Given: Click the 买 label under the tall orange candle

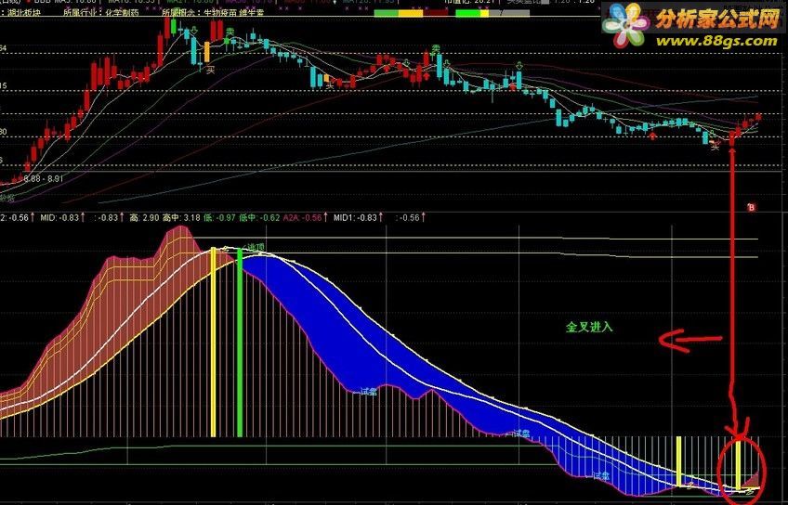Looking at the screenshot, I should tap(211, 71).
